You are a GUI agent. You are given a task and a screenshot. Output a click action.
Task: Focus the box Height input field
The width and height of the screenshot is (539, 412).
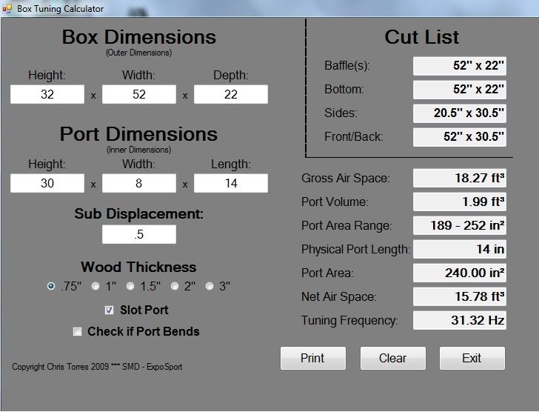47,94
